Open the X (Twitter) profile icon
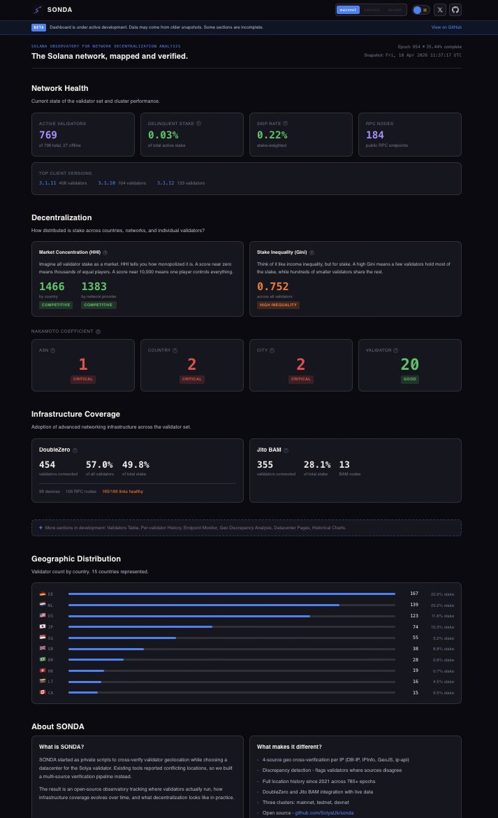 pos(439,10)
